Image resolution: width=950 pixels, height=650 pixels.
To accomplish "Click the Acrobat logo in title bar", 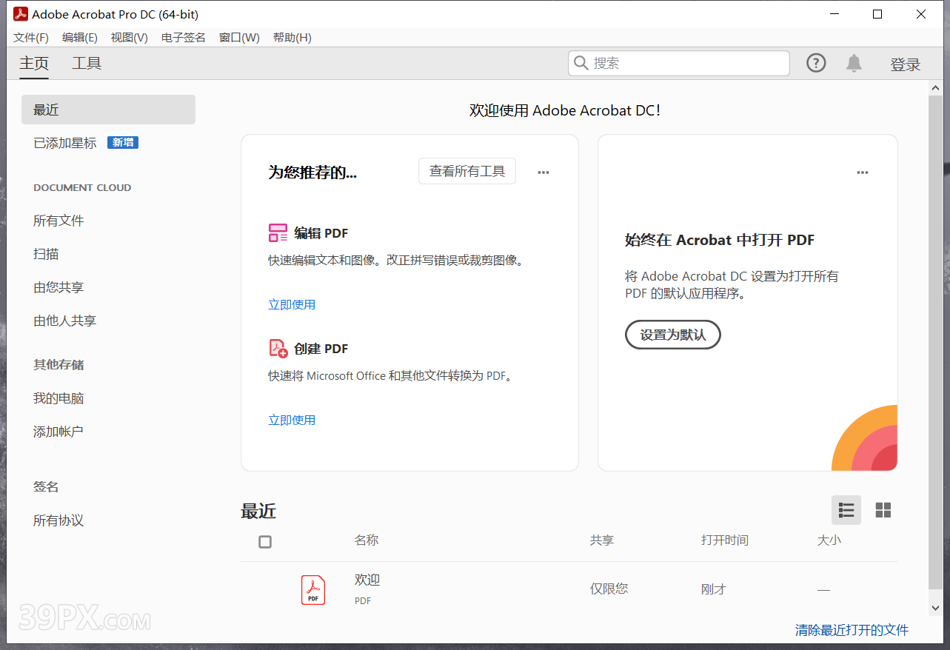I will pyautogui.click(x=21, y=14).
